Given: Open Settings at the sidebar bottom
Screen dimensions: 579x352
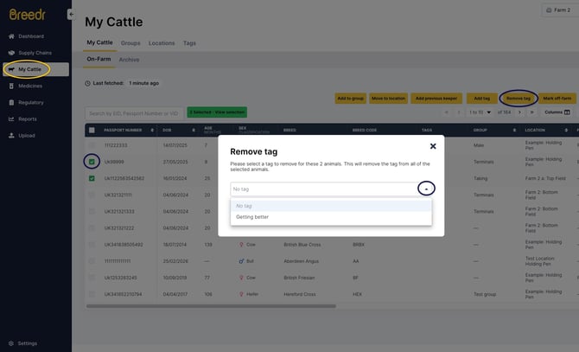Looking at the screenshot, I should (x=28, y=343).
